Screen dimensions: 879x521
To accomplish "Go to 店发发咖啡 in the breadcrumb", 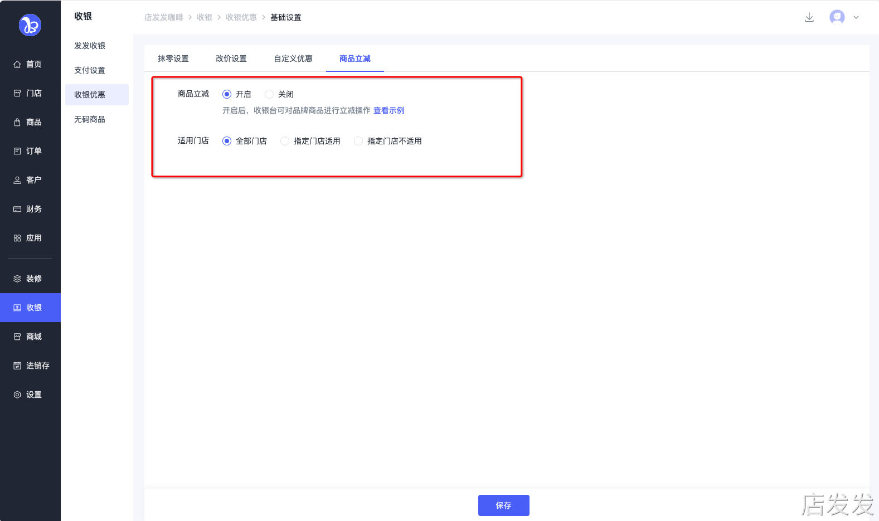I will point(164,17).
